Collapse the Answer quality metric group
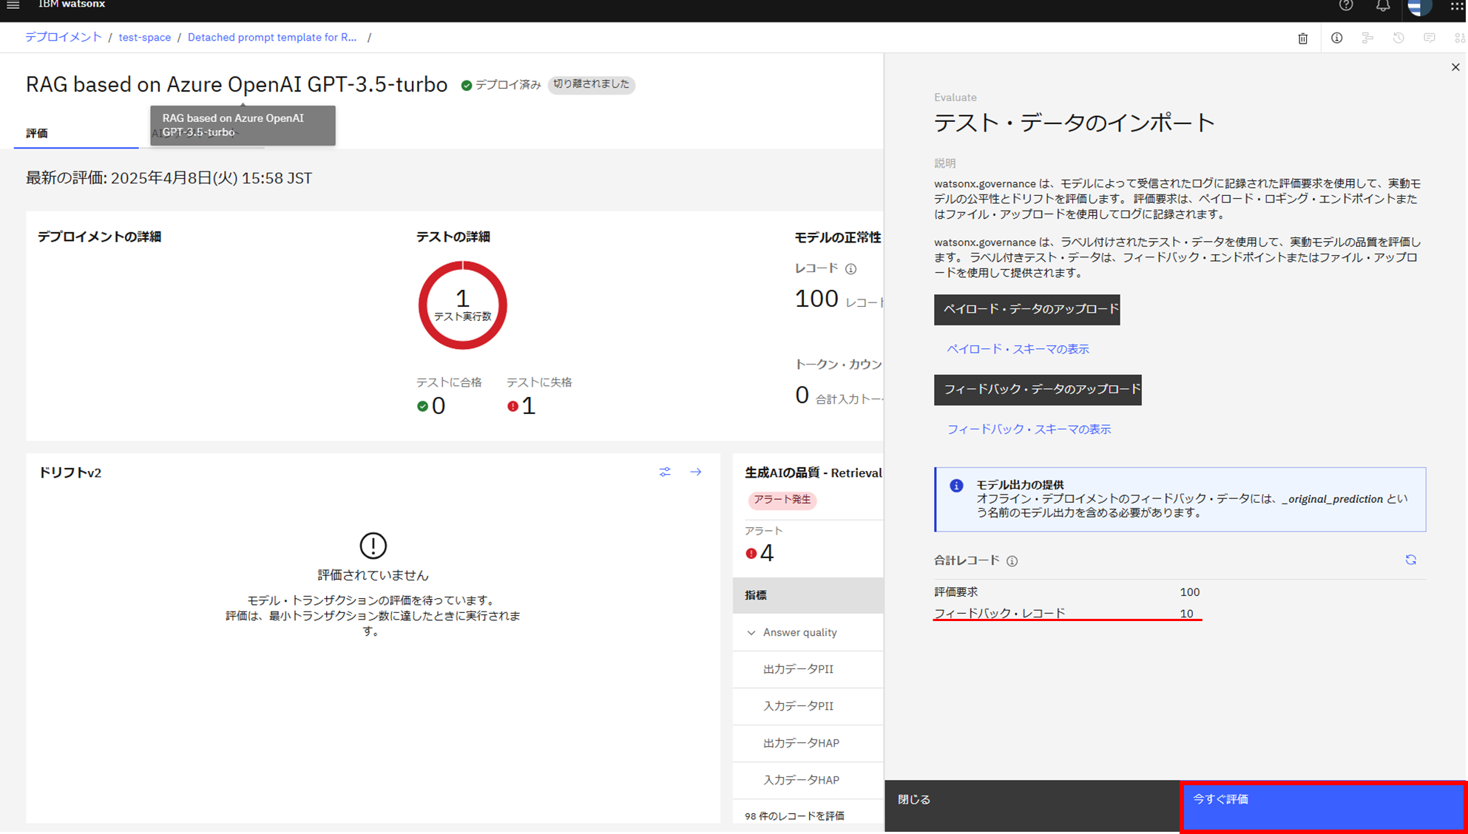1468x834 pixels. coord(751,633)
